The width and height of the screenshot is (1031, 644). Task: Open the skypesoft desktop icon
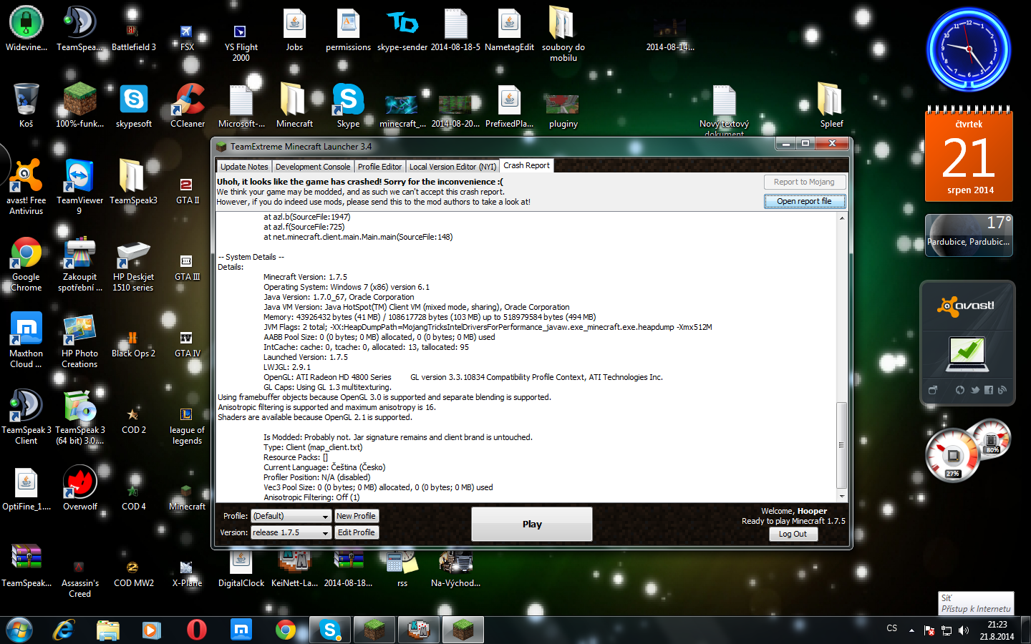point(134,106)
